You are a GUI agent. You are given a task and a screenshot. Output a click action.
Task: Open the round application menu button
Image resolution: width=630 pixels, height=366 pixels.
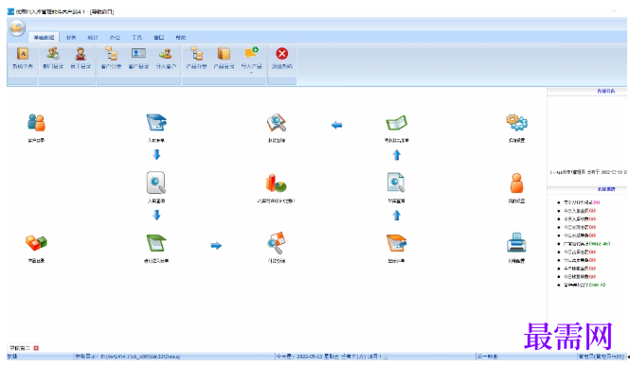tap(17, 27)
